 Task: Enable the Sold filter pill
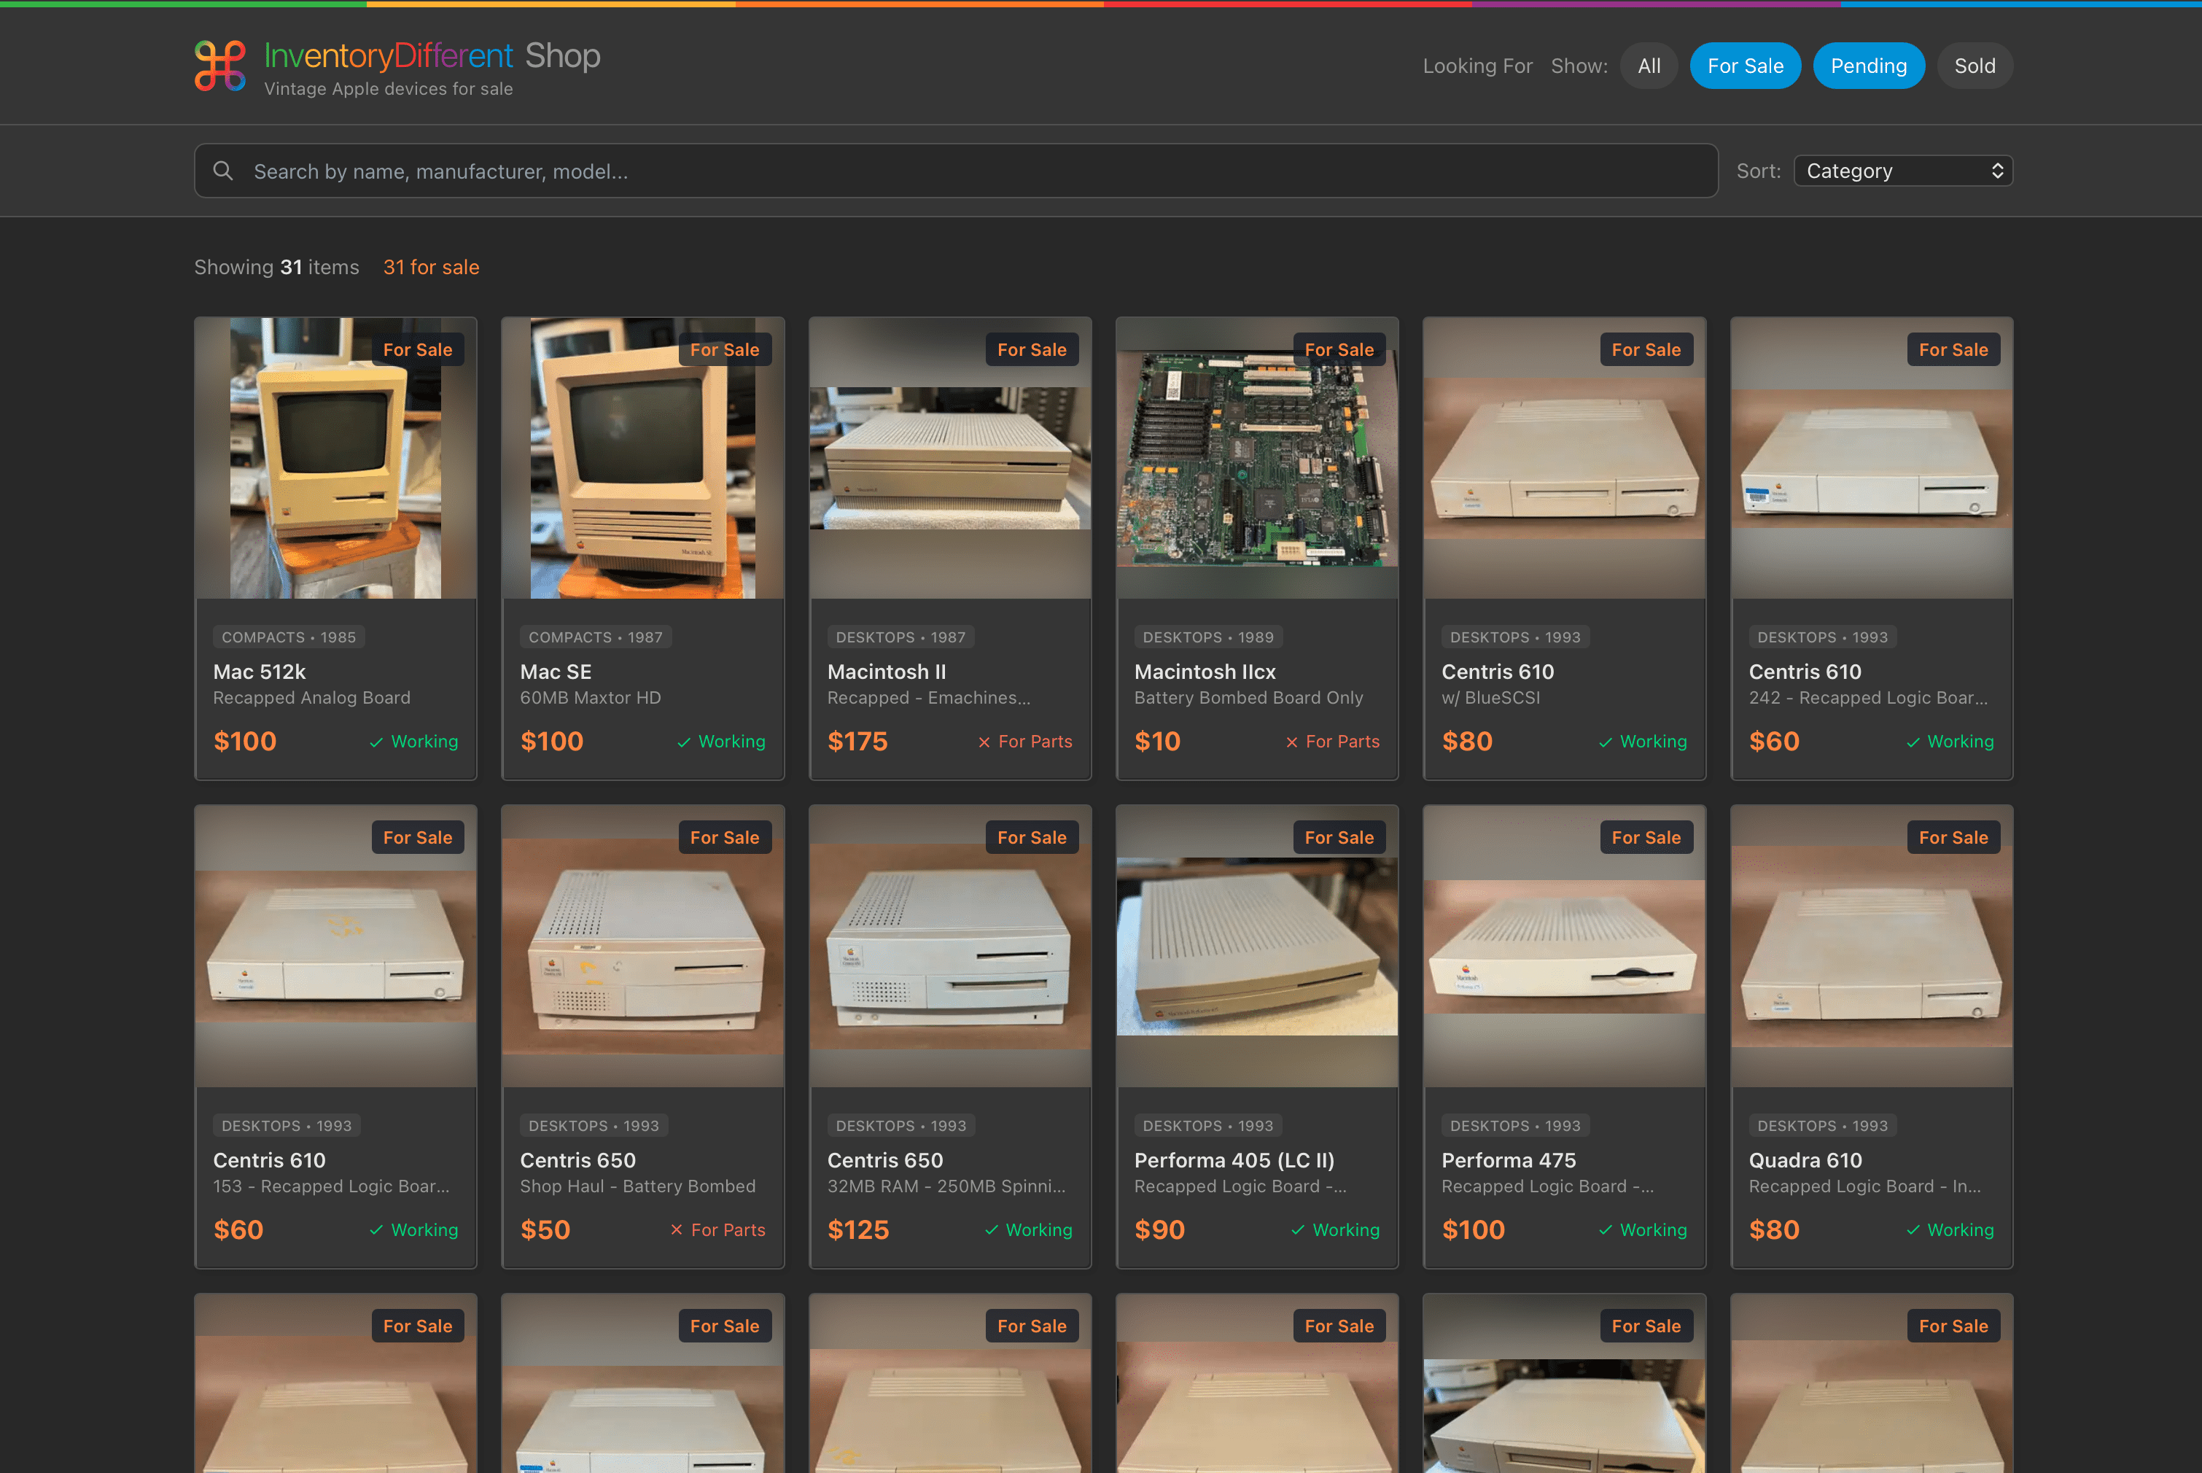point(1974,66)
